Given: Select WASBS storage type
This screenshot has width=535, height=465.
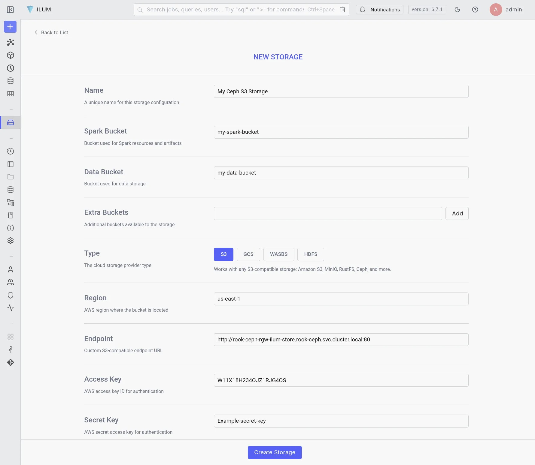Looking at the screenshot, I should click(x=279, y=254).
